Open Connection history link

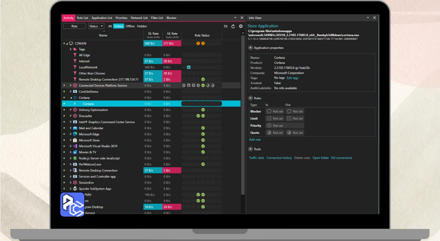point(279,158)
